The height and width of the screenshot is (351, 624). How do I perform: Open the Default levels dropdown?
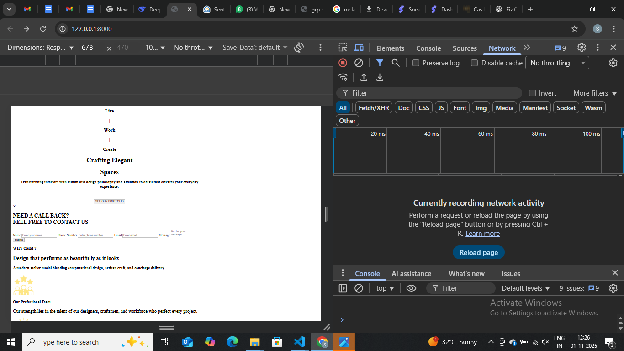(x=525, y=288)
